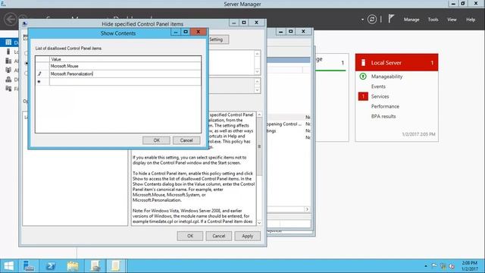
Task: Click the Manageability status icon
Action: (x=363, y=76)
